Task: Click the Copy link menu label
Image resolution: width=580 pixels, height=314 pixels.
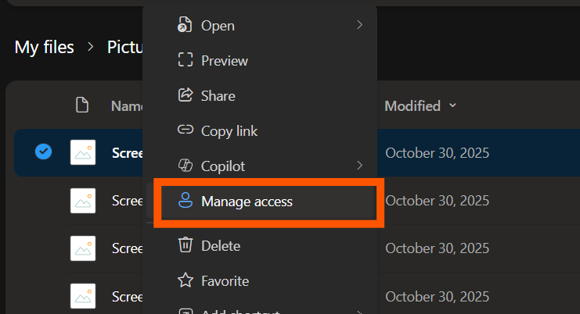Action: coord(229,130)
